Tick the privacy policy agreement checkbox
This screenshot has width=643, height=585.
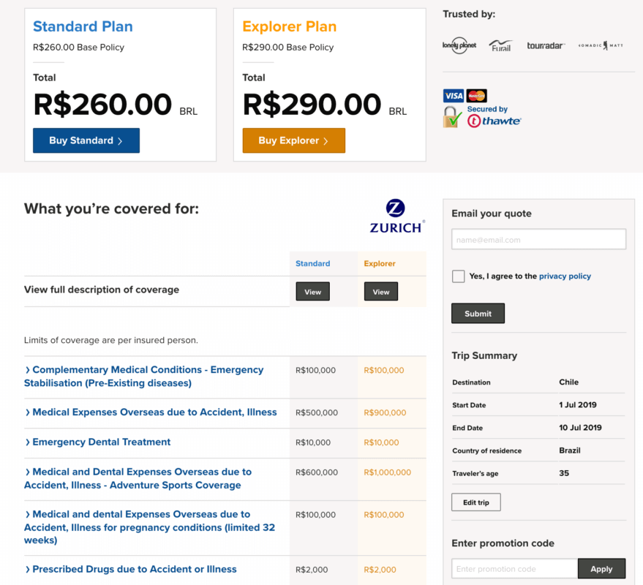tap(458, 276)
